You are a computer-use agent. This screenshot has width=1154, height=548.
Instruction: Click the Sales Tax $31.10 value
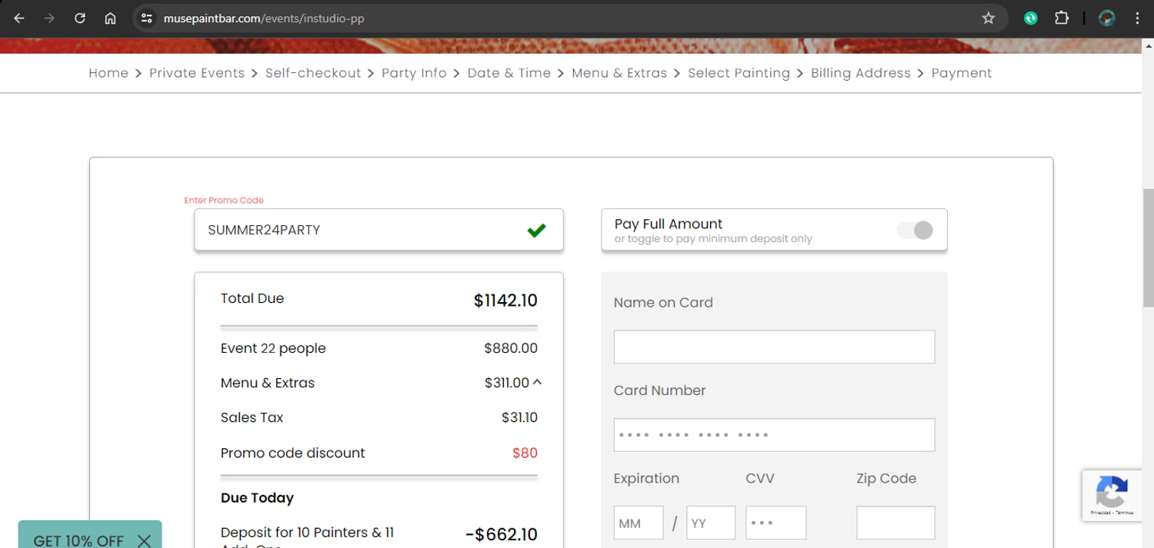click(x=519, y=417)
